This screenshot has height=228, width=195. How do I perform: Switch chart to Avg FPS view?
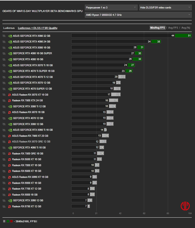pyautogui.click(x=173, y=28)
